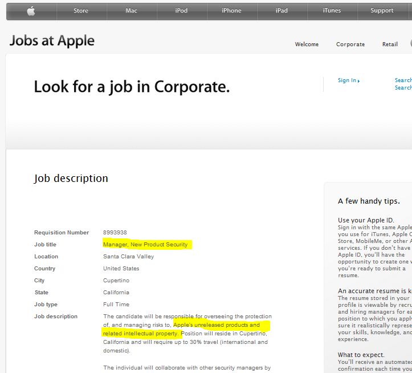
Task: Click requisition number 8993938
Action: (x=115, y=233)
